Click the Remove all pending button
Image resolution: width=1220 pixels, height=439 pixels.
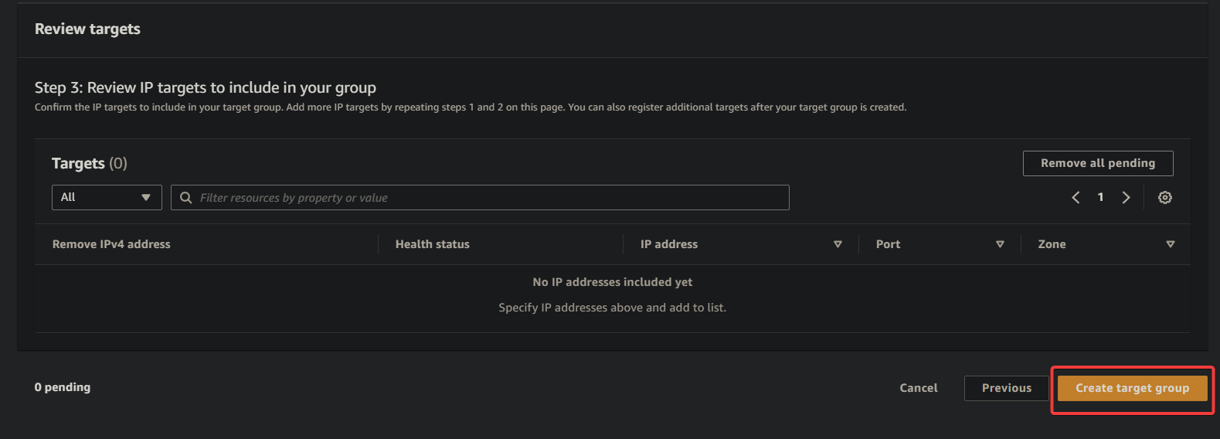tap(1098, 163)
